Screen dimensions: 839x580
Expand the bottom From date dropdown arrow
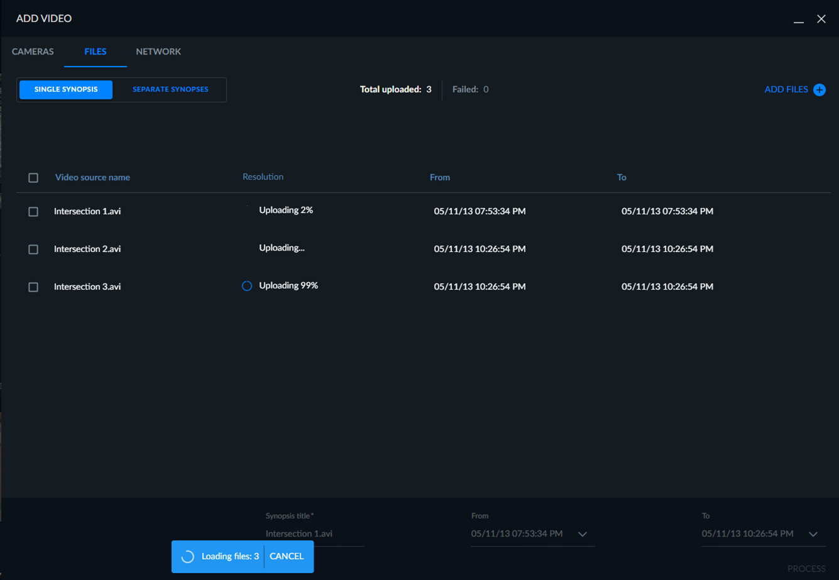click(x=583, y=534)
